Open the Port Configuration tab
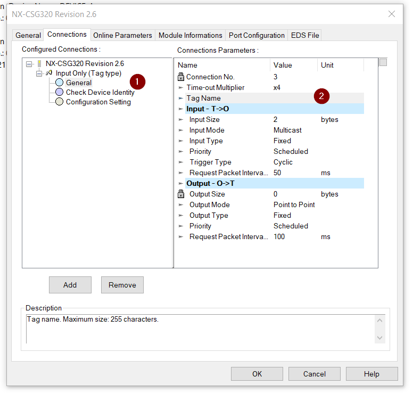 [257, 35]
